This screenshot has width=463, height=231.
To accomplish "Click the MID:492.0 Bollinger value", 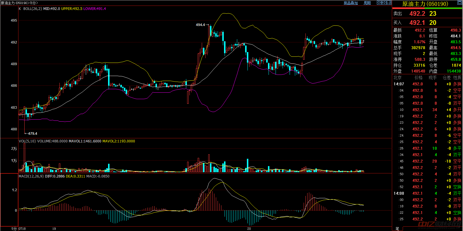I will (x=52, y=9).
